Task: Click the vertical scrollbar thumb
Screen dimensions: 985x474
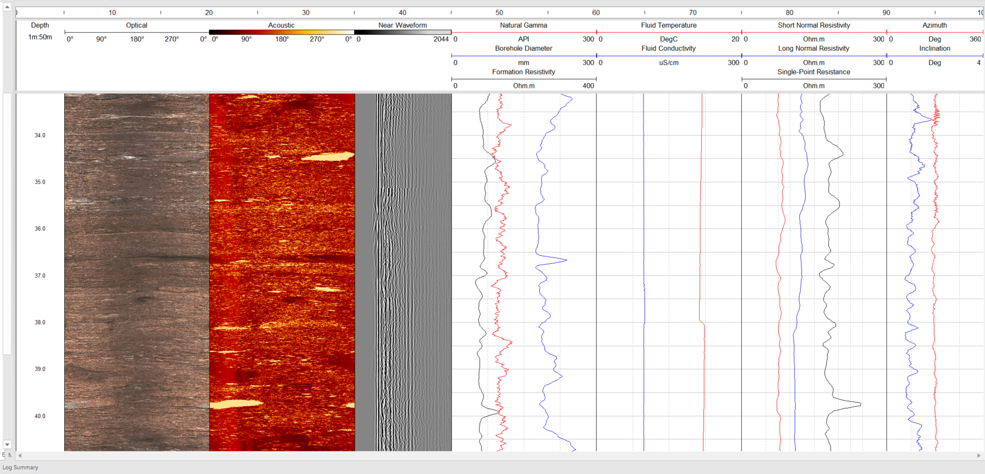Action: coord(7,224)
